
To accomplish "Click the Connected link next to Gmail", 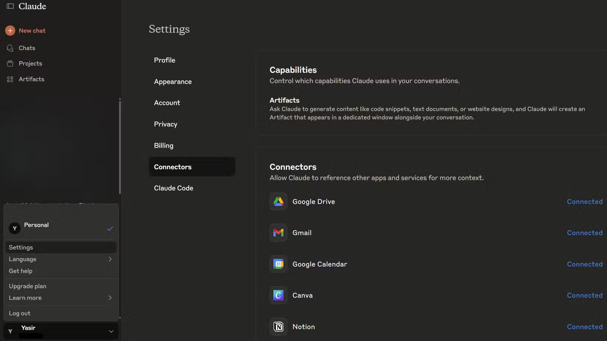I will pyautogui.click(x=585, y=233).
